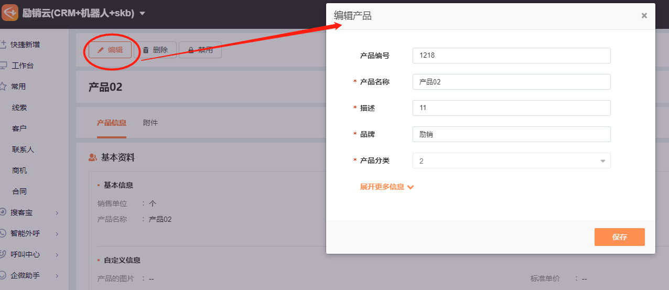Click the 企微助手 sidebar icon

(3, 275)
